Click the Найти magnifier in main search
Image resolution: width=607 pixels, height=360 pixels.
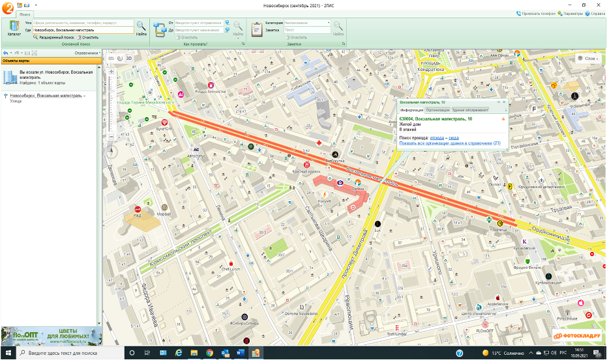[141, 28]
